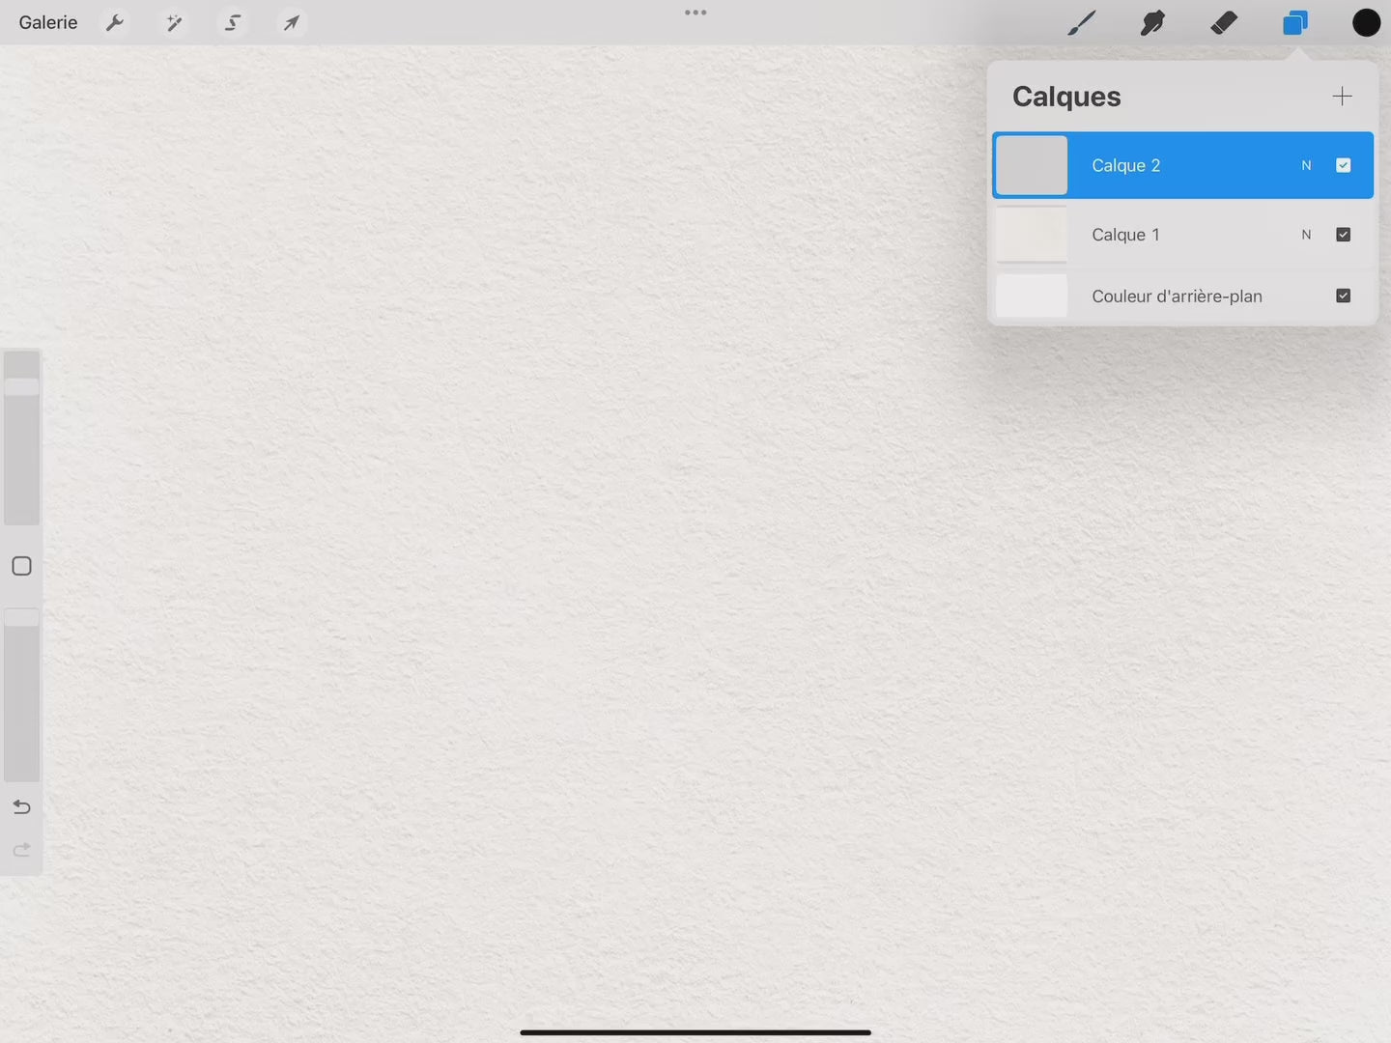Close the Calques layers panel icon

(x=1294, y=22)
